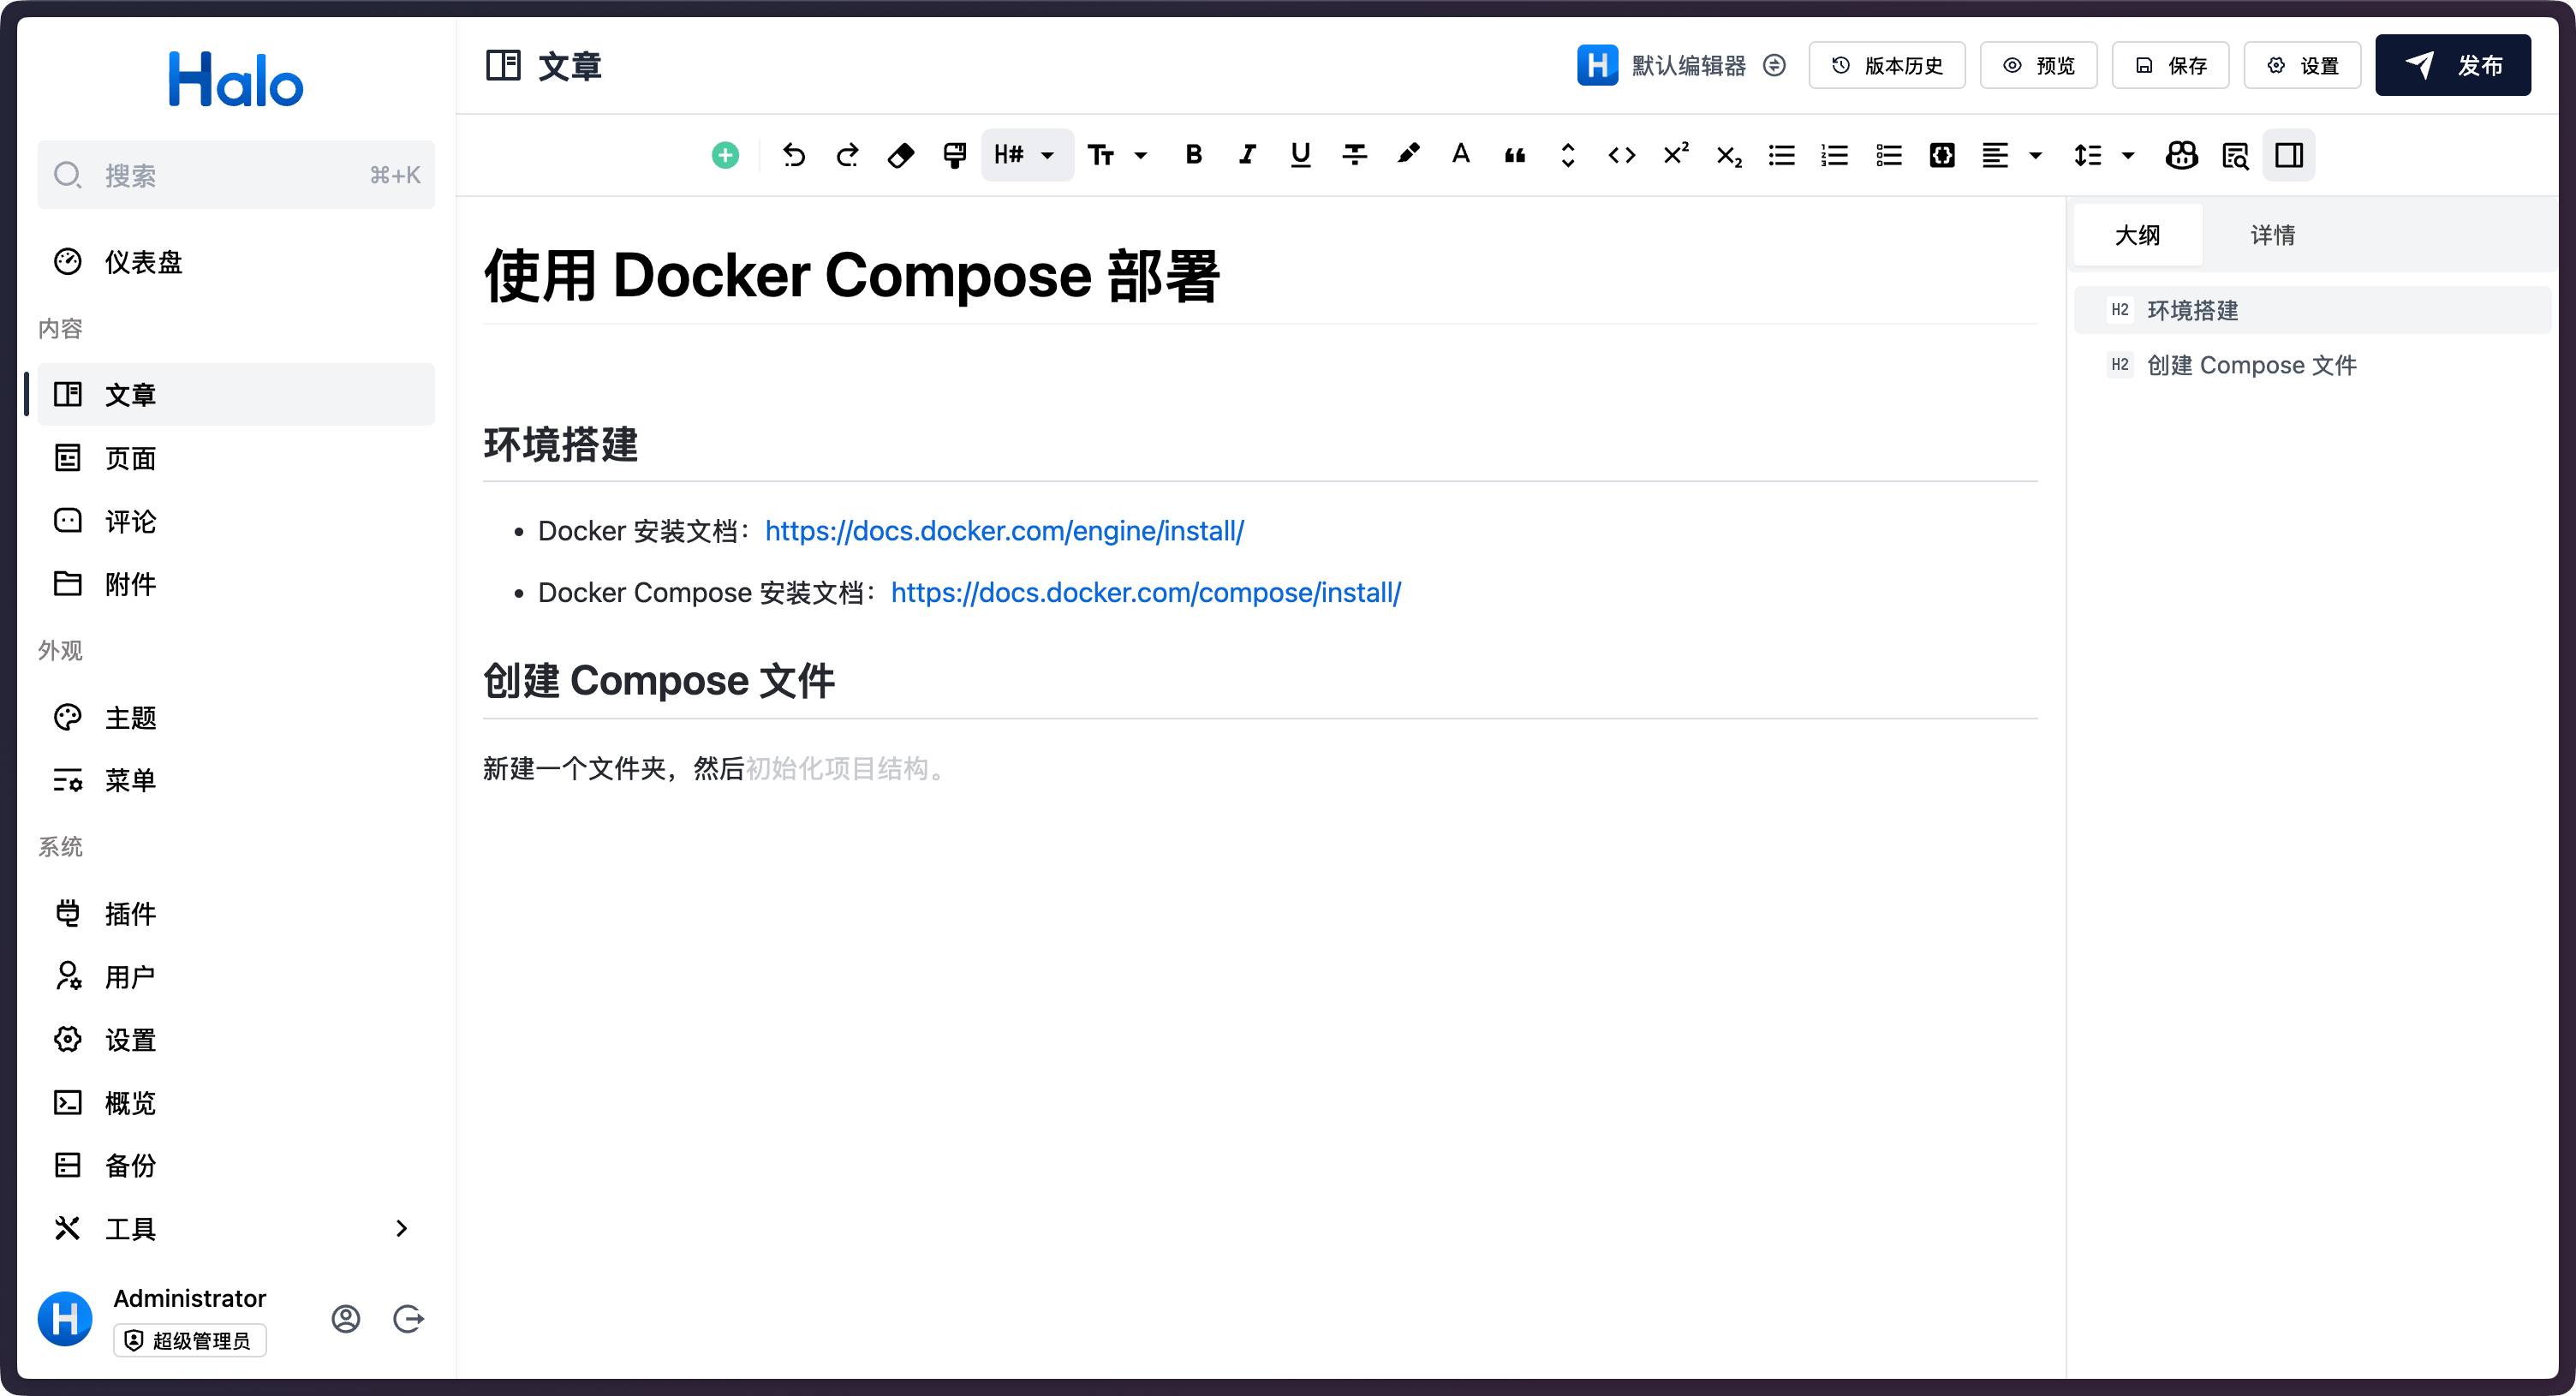This screenshot has width=2576, height=1396.
Task: Switch to the 详情 details tab
Action: pyautogui.click(x=2273, y=235)
